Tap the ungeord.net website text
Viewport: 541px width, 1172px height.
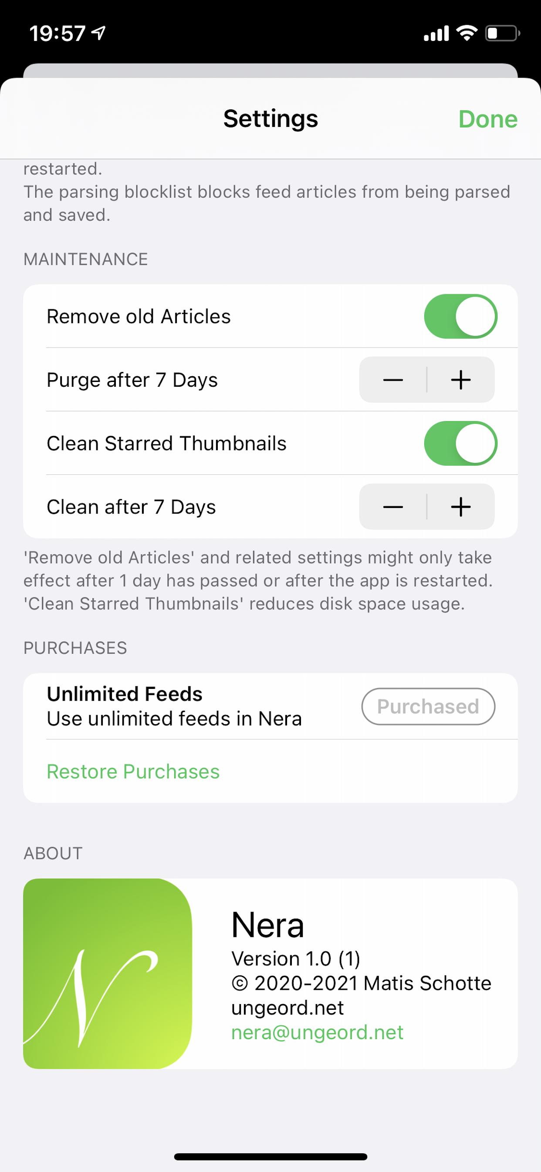coord(287,1008)
